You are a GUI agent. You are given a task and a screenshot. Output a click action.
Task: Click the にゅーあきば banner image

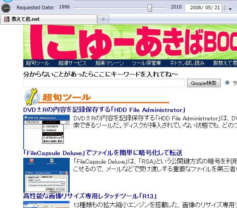[130, 42]
